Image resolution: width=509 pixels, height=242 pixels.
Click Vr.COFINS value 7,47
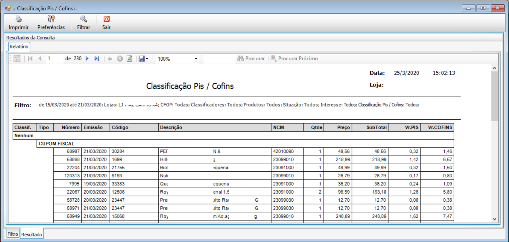437,216
